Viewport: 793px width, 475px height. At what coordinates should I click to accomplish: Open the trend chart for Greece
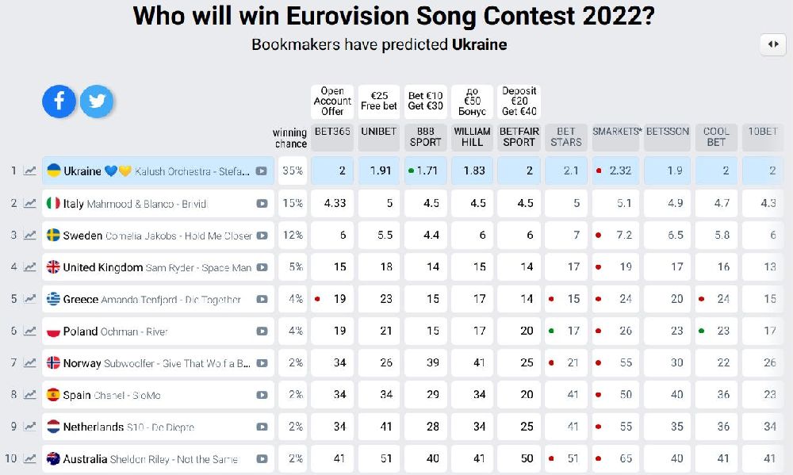click(x=30, y=299)
